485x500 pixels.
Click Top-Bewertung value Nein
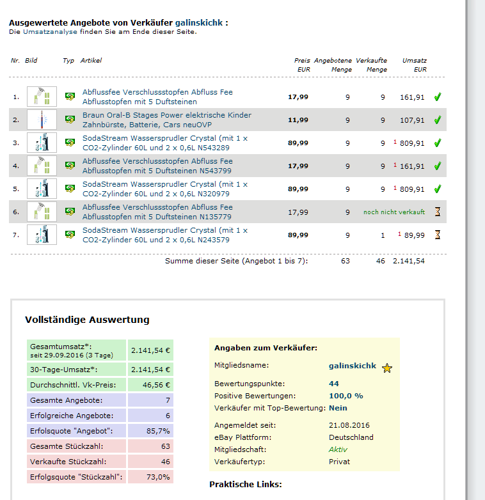[x=338, y=408]
